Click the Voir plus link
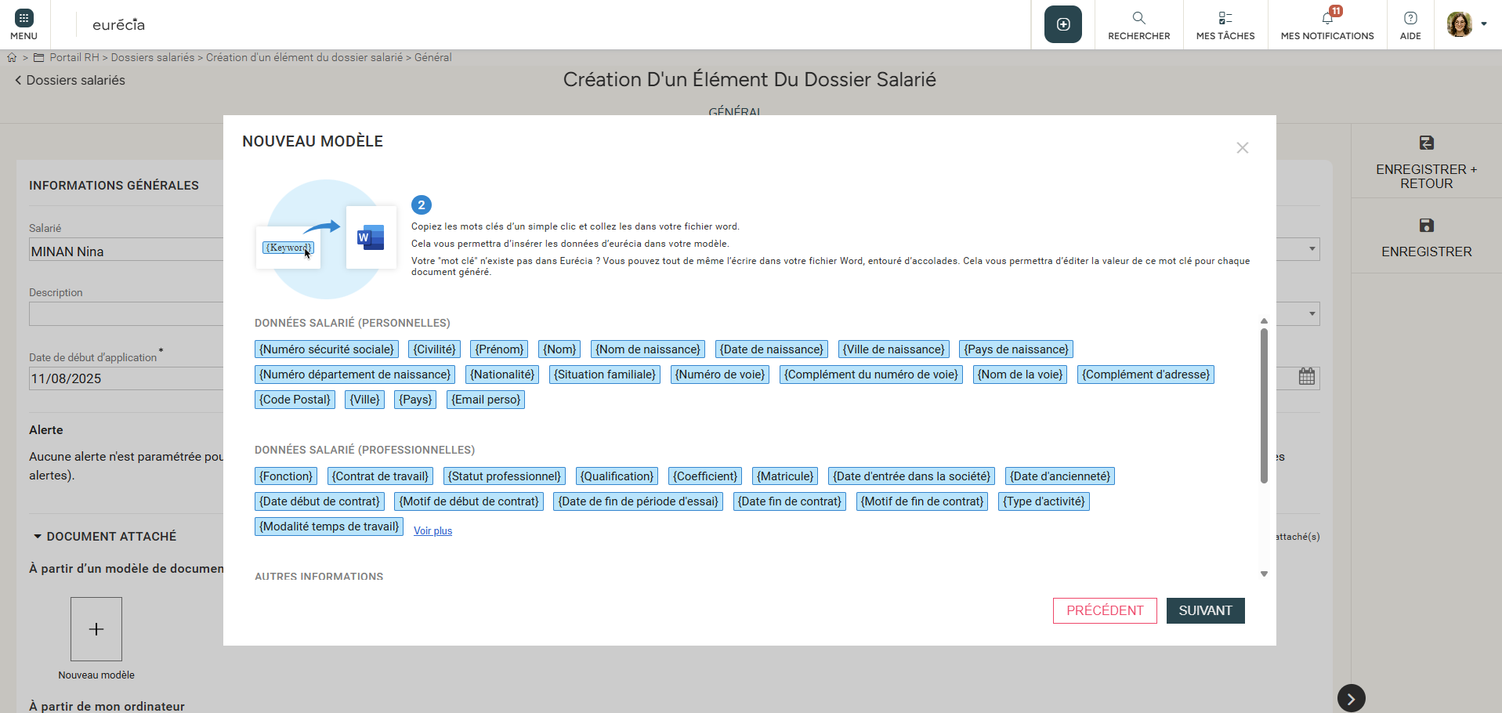Viewport: 1502px width, 713px height. (x=433, y=531)
